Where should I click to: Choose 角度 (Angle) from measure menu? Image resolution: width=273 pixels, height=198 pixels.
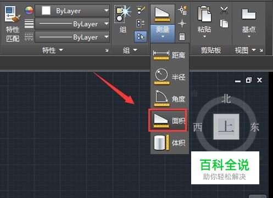pyautogui.click(x=169, y=99)
